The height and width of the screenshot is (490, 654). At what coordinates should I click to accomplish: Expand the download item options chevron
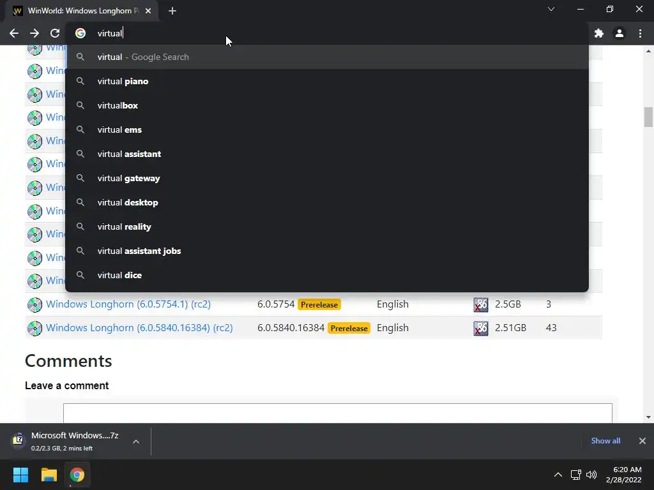(x=136, y=442)
